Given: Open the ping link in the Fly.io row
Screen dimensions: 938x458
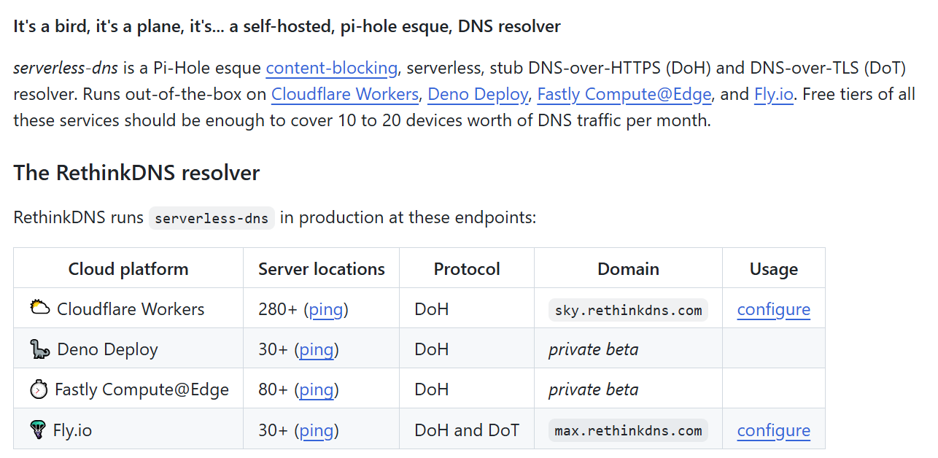Looking at the screenshot, I should [317, 430].
